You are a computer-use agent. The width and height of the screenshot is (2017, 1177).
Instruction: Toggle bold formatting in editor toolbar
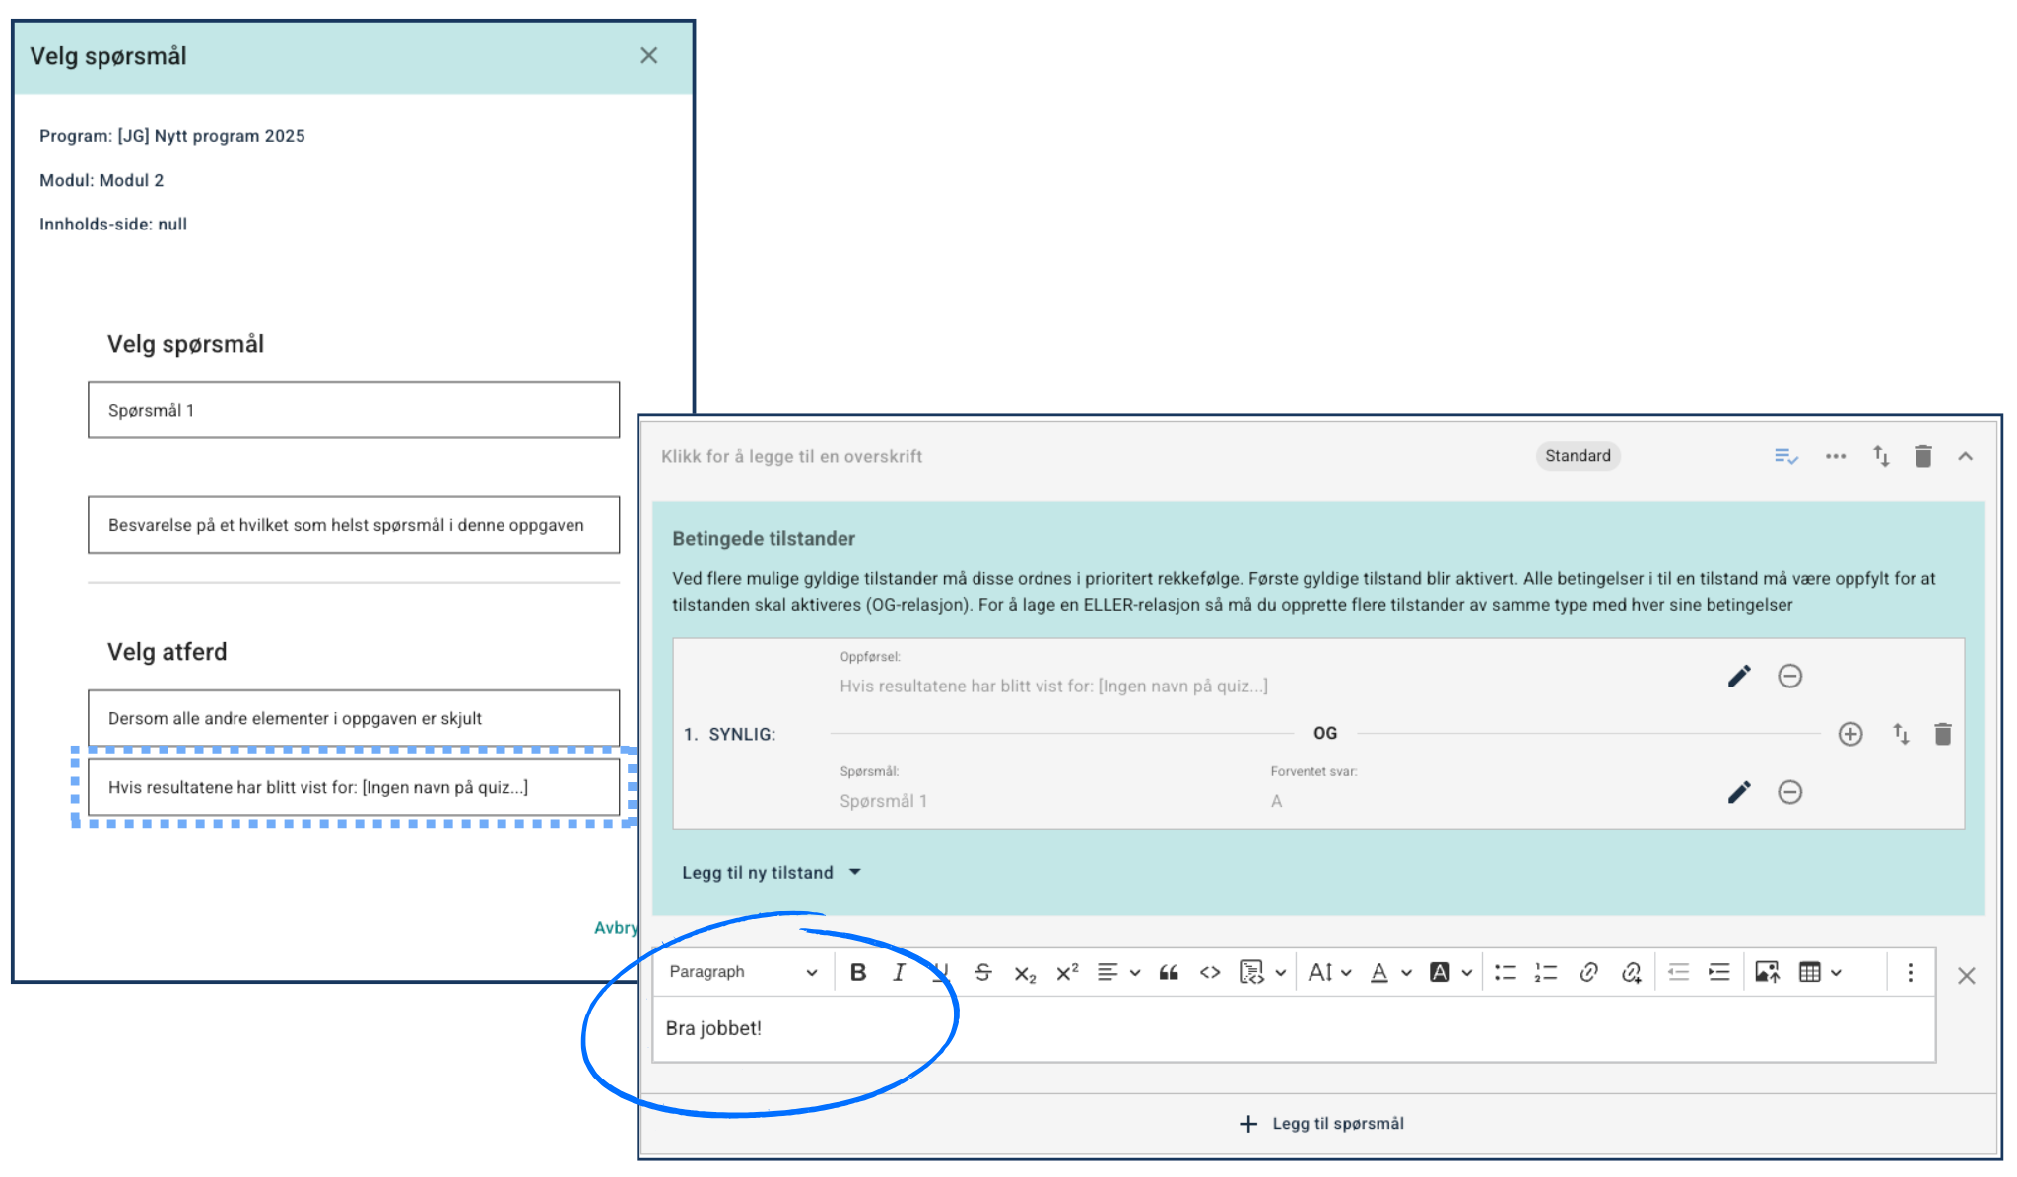858,973
